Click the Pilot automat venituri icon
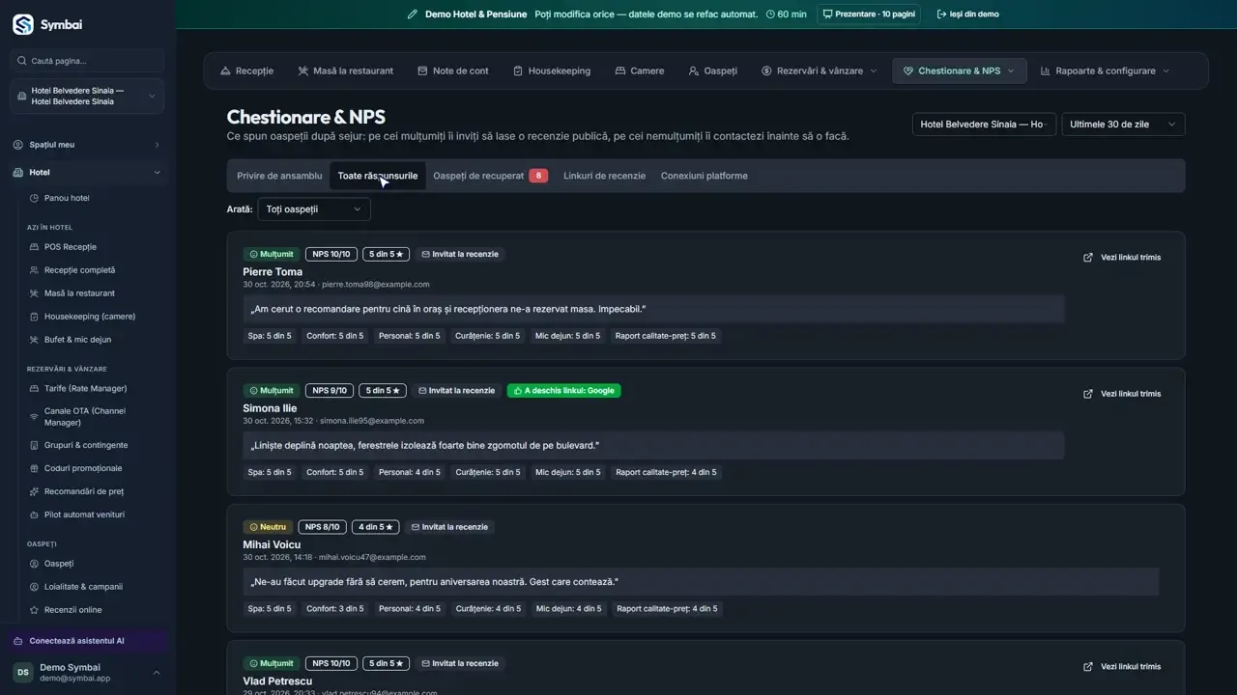 (x=35, y=514)
